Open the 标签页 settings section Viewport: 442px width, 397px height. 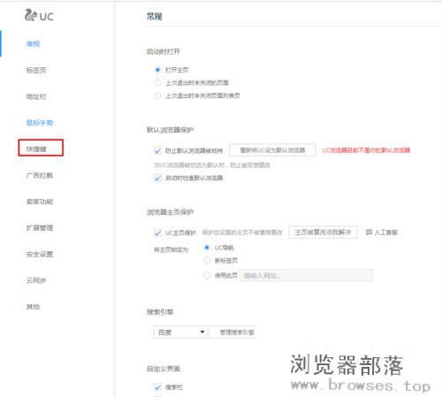pos(36,70)
